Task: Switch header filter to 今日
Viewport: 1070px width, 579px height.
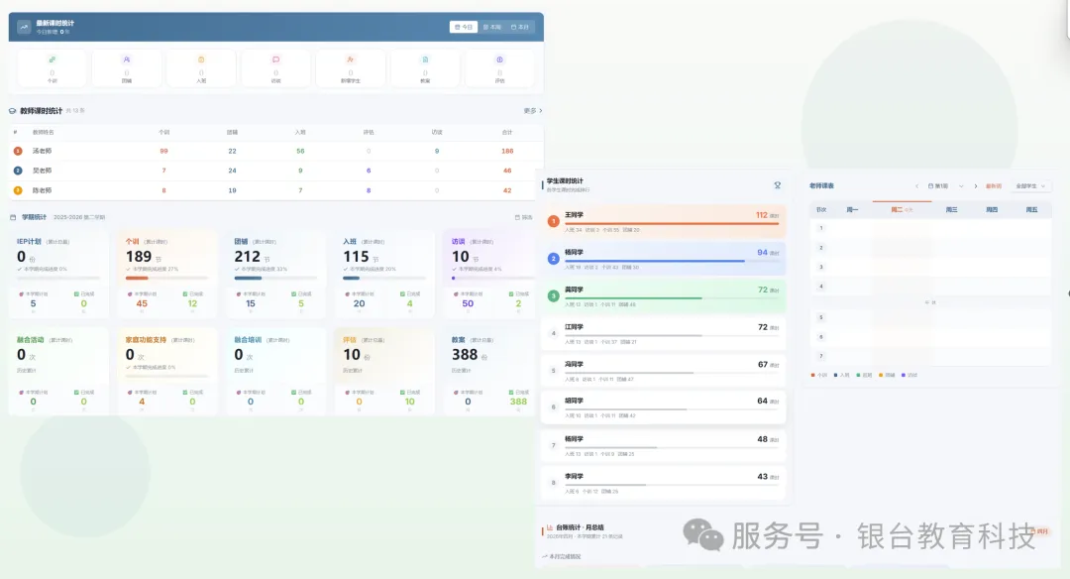Action: click(x=464, y=27)
